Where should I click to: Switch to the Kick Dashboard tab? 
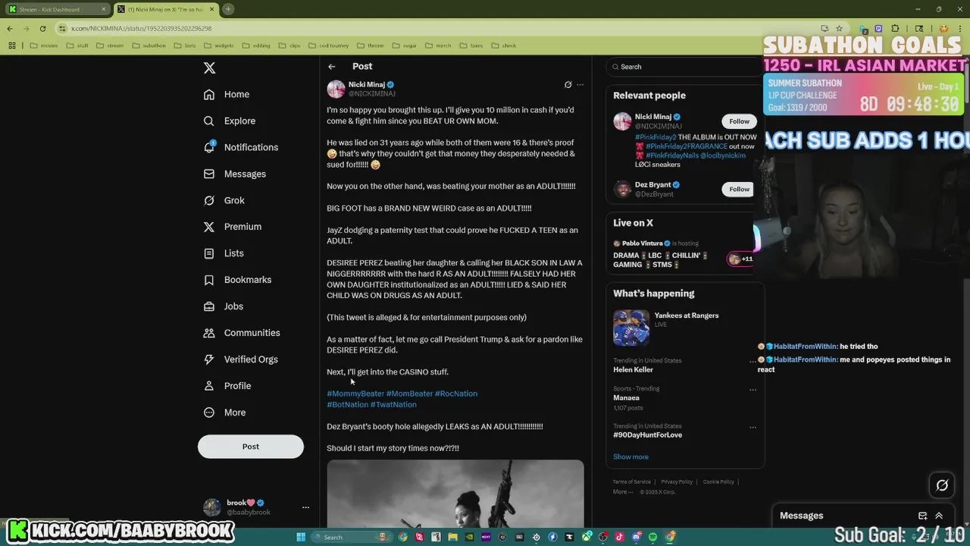pos(58,9)
